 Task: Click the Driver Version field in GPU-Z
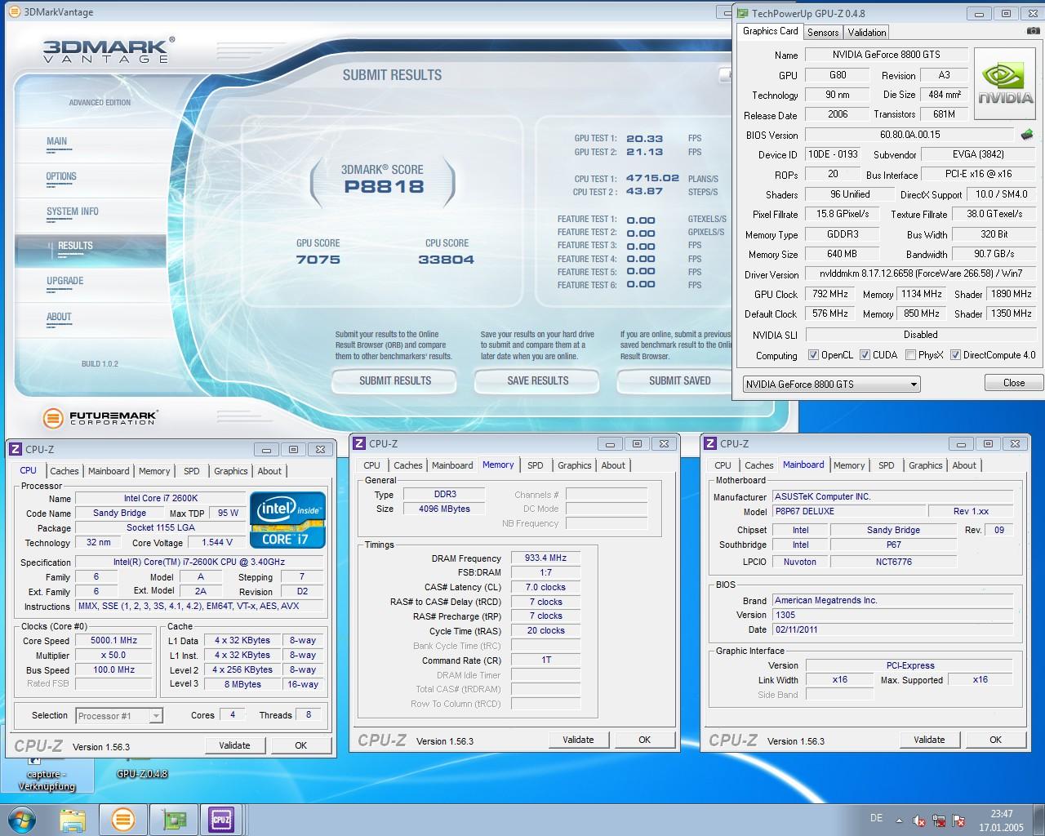[x=920, y=274]
